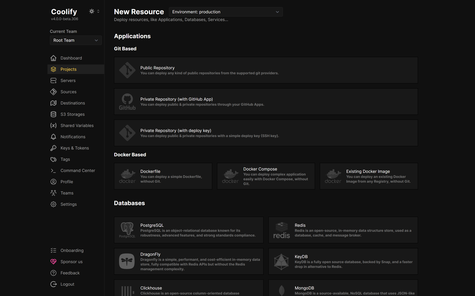Open the theme switcher chevrons beside sun icon

tap(98, 11)
